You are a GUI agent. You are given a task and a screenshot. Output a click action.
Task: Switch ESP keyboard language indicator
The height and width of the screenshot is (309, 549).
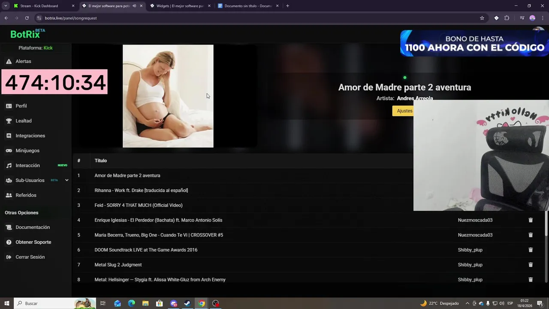510,303
